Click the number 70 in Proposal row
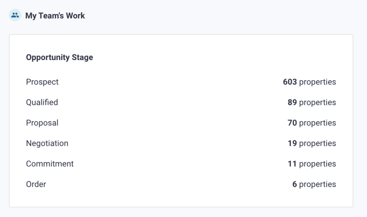Screen dimensions: 367x217 click(292, 123)
